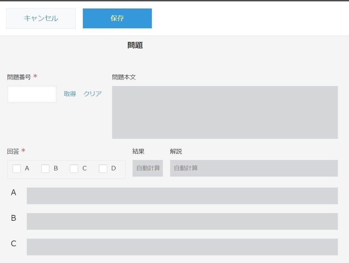This screenshot has width=349, height=263.
Task: Click the 結果 label
Action: tap(139, 151)
